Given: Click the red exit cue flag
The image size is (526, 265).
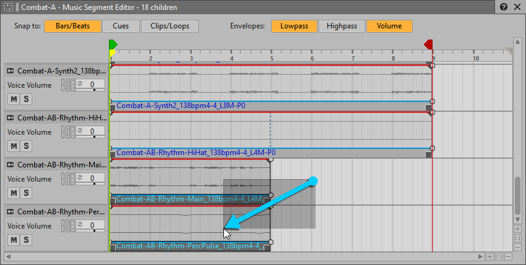Looking at the screenshot, I should 428,44.
